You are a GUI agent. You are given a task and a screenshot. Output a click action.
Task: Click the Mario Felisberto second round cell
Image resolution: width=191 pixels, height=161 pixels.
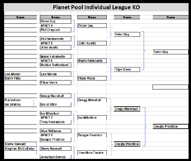92,61
